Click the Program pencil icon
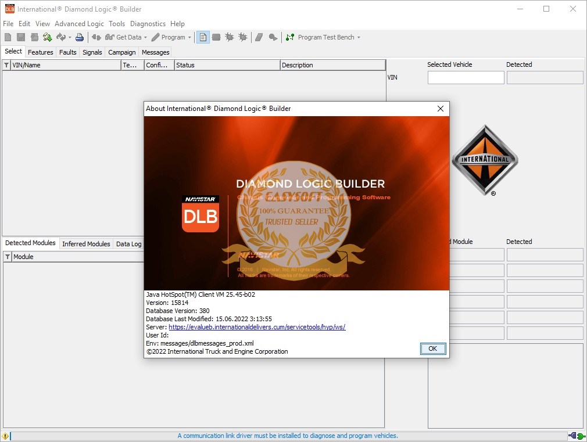The height and width of the screenshot is (442, 587). pyautogui.click(x=155, y=37)
